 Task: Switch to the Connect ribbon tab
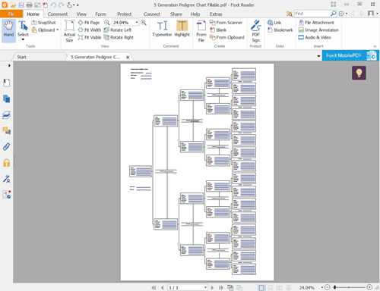tap(152, 14)
